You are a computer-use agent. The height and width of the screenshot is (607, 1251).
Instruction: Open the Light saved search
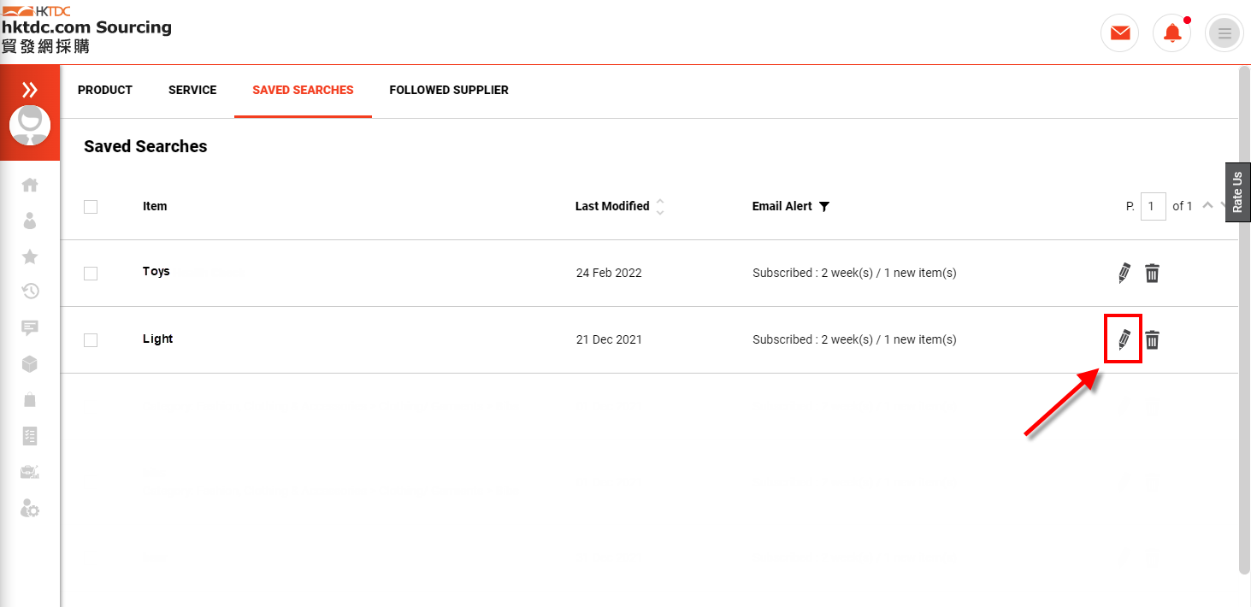click(158, 339)
